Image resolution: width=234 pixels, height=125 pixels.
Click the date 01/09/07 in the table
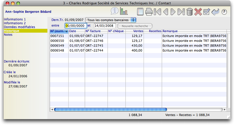click(77, 36)
